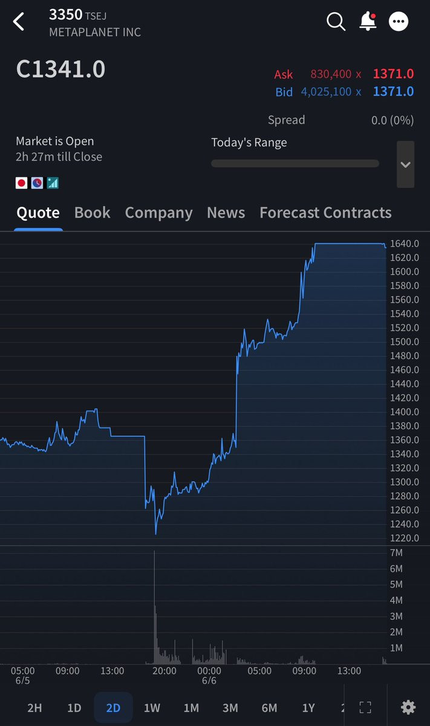
Task: Tap the teal chart data icon
Action: click(x=53, y=183)
